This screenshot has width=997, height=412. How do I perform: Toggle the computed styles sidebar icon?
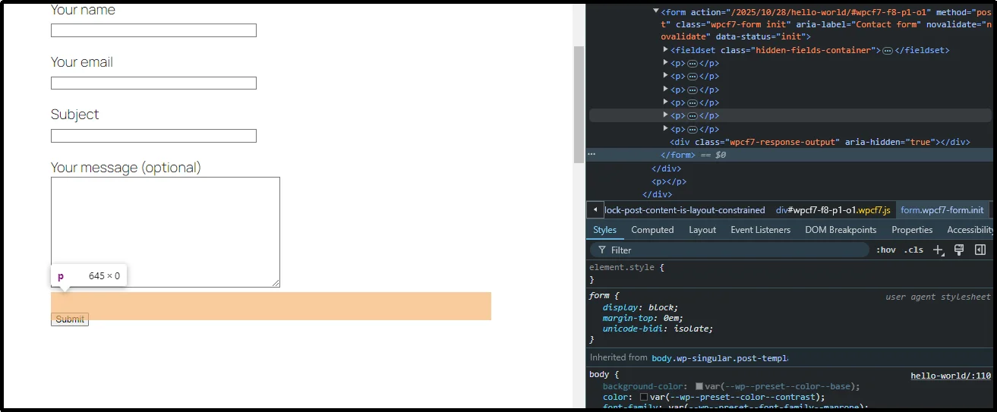(980, 250)
